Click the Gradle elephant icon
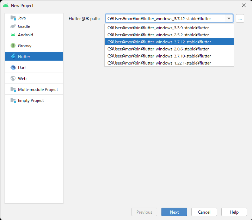Screen dimensions: 252x220 pos(13,26)
